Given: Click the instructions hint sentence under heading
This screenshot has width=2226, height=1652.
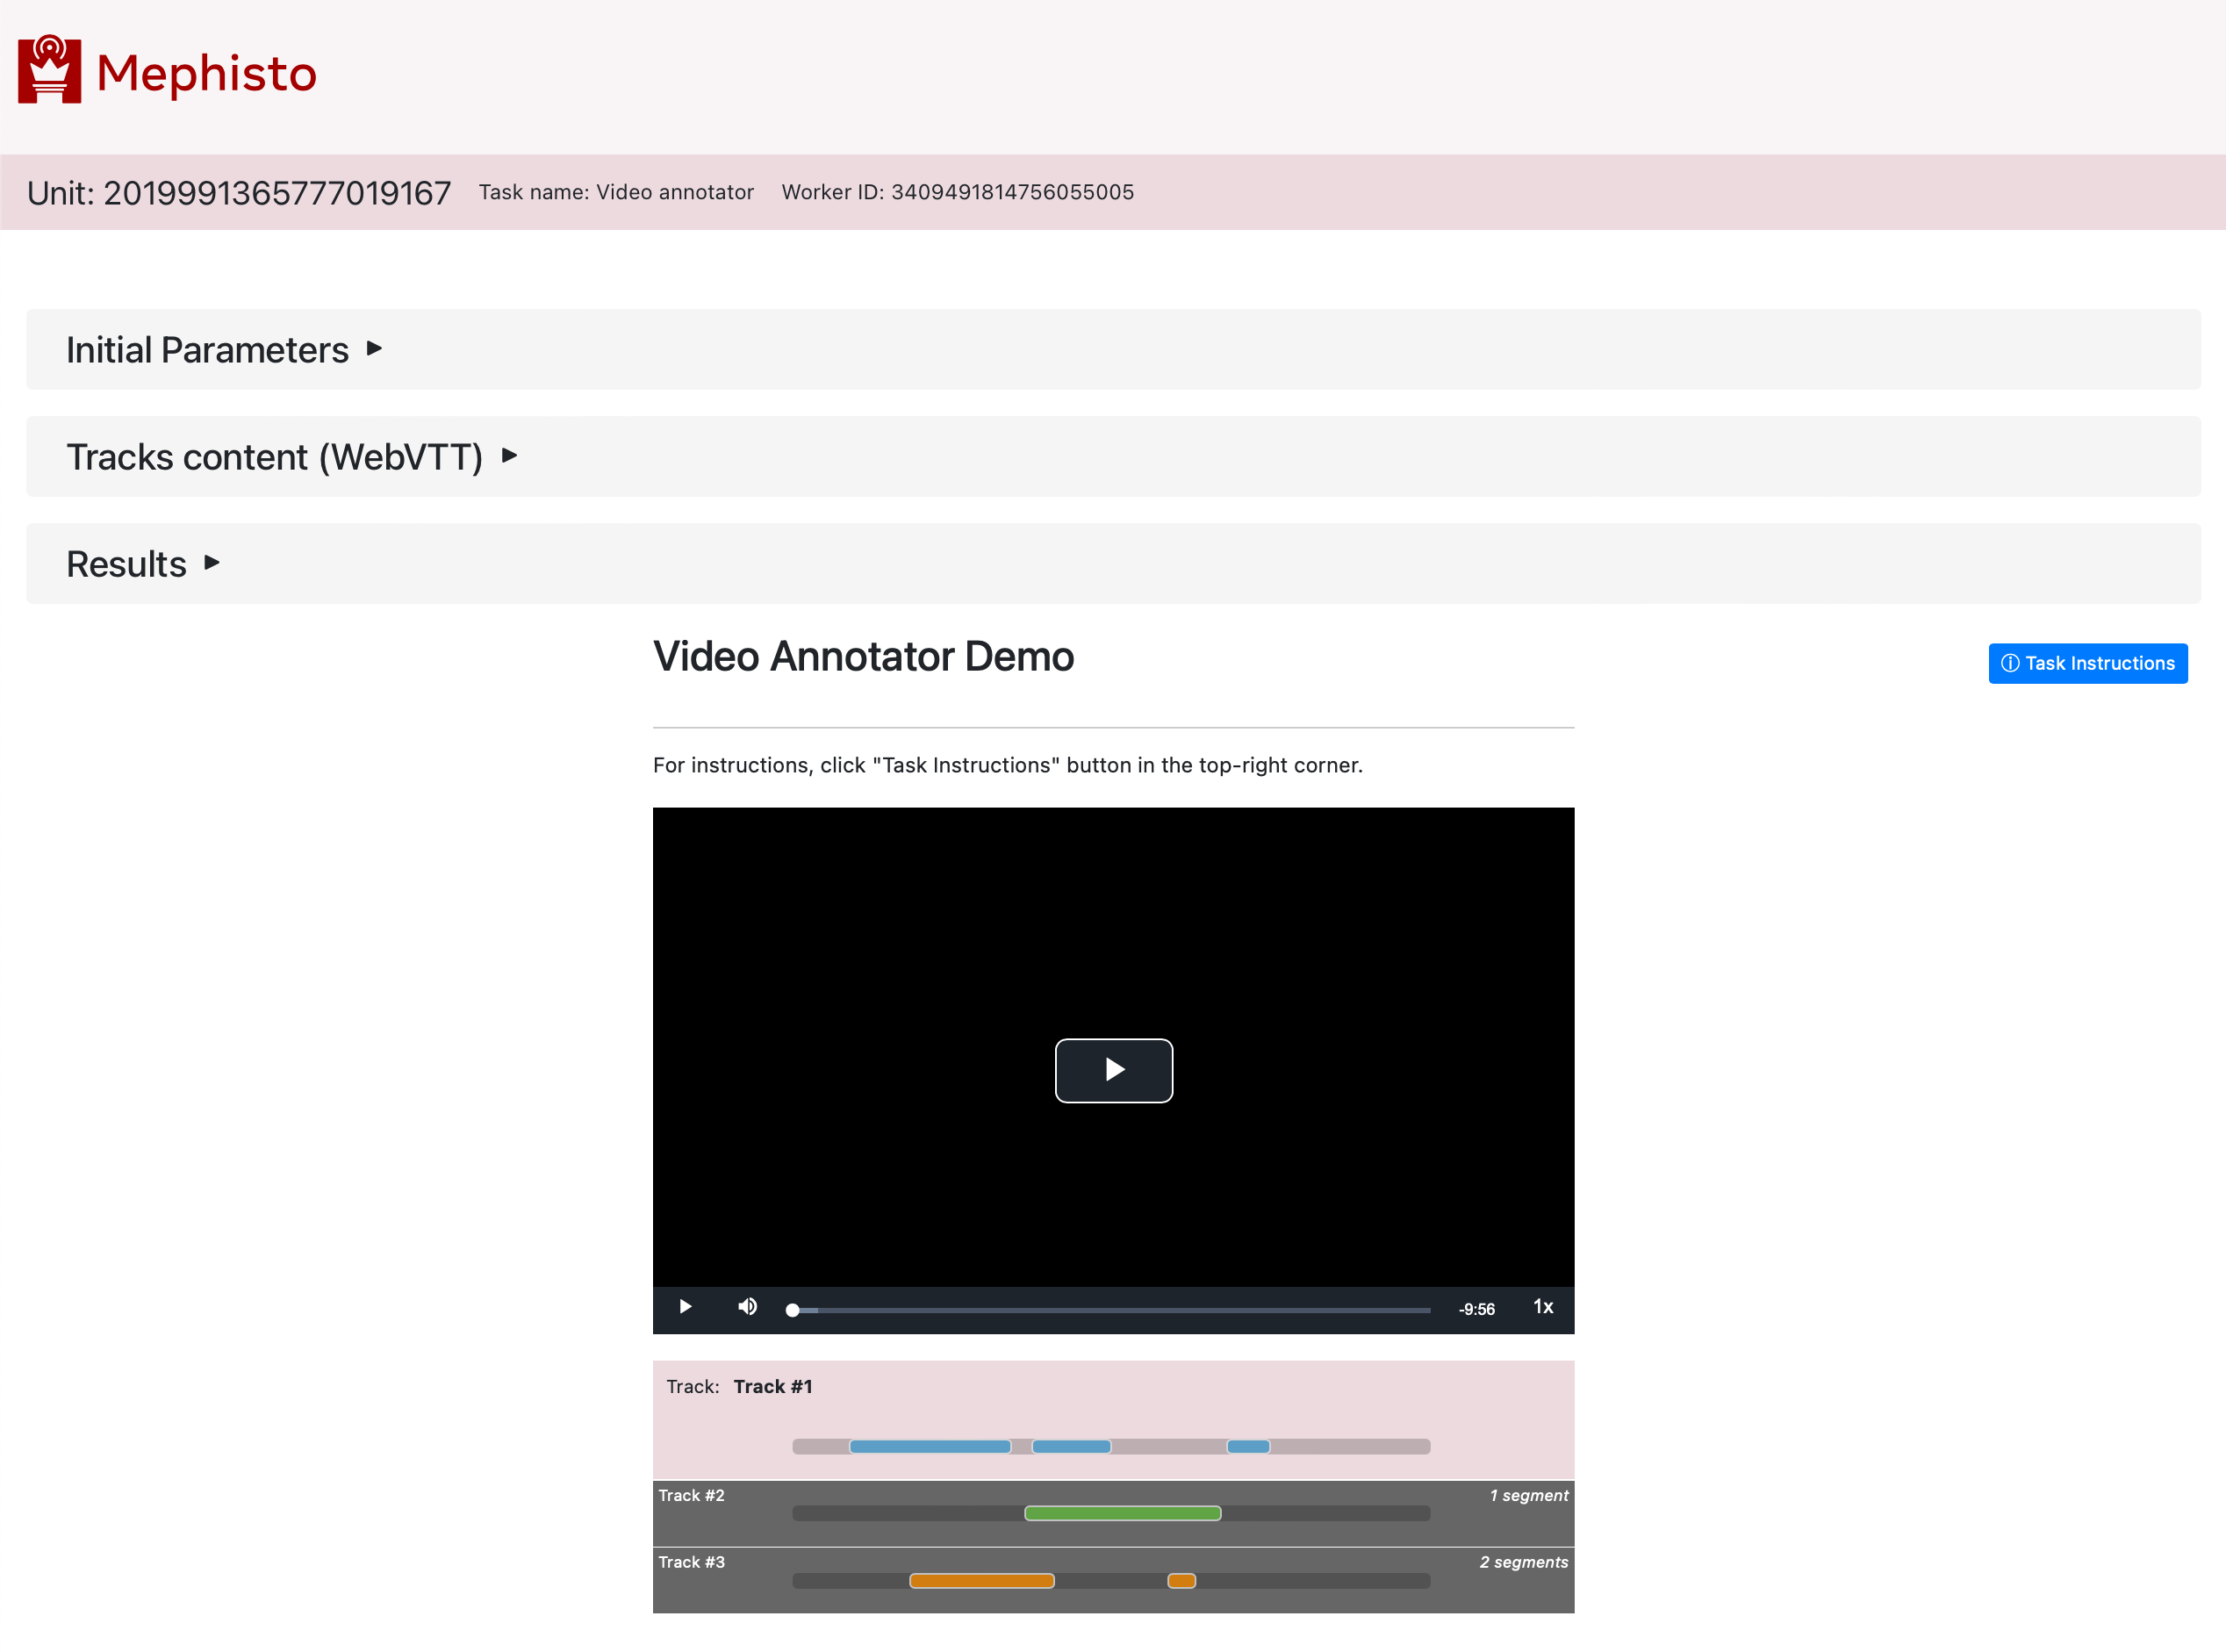Looking at the screenshot, I should tap(1007, 765).
